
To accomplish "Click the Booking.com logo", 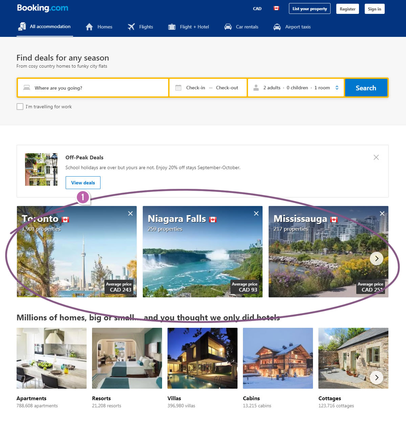I will (43, 8).
